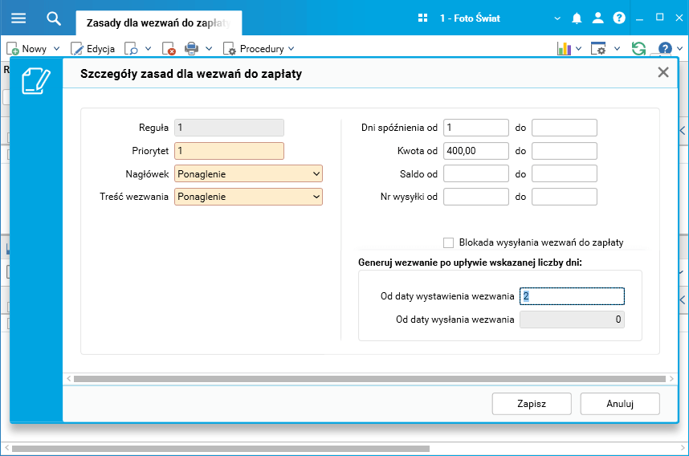
Task: Click the Od daty wystawienia wezwania field
Action: click(572, 296)
